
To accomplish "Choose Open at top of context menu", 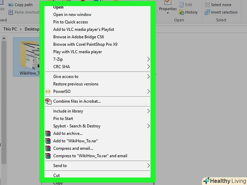I will point(97,7).
